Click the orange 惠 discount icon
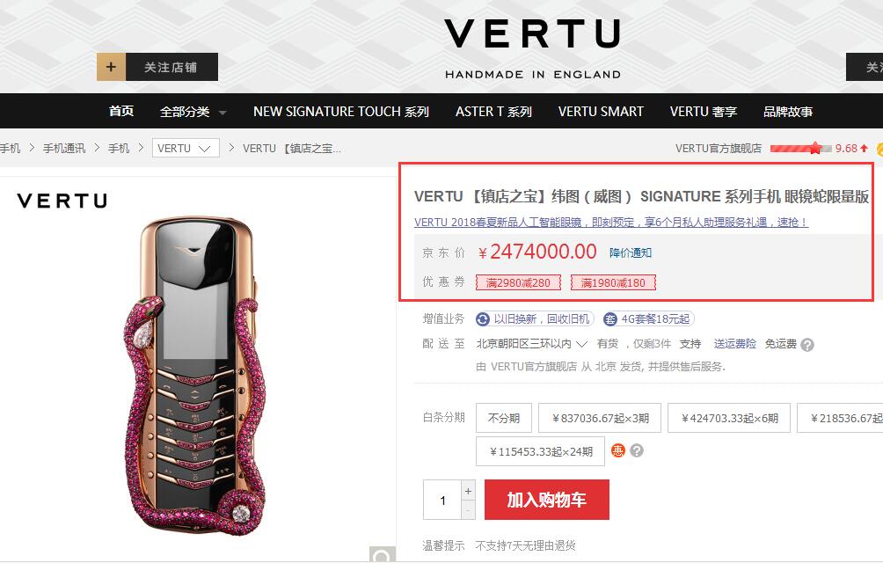Image resolution: width=883 pixels, height=563 pixels. pos(617,450)
